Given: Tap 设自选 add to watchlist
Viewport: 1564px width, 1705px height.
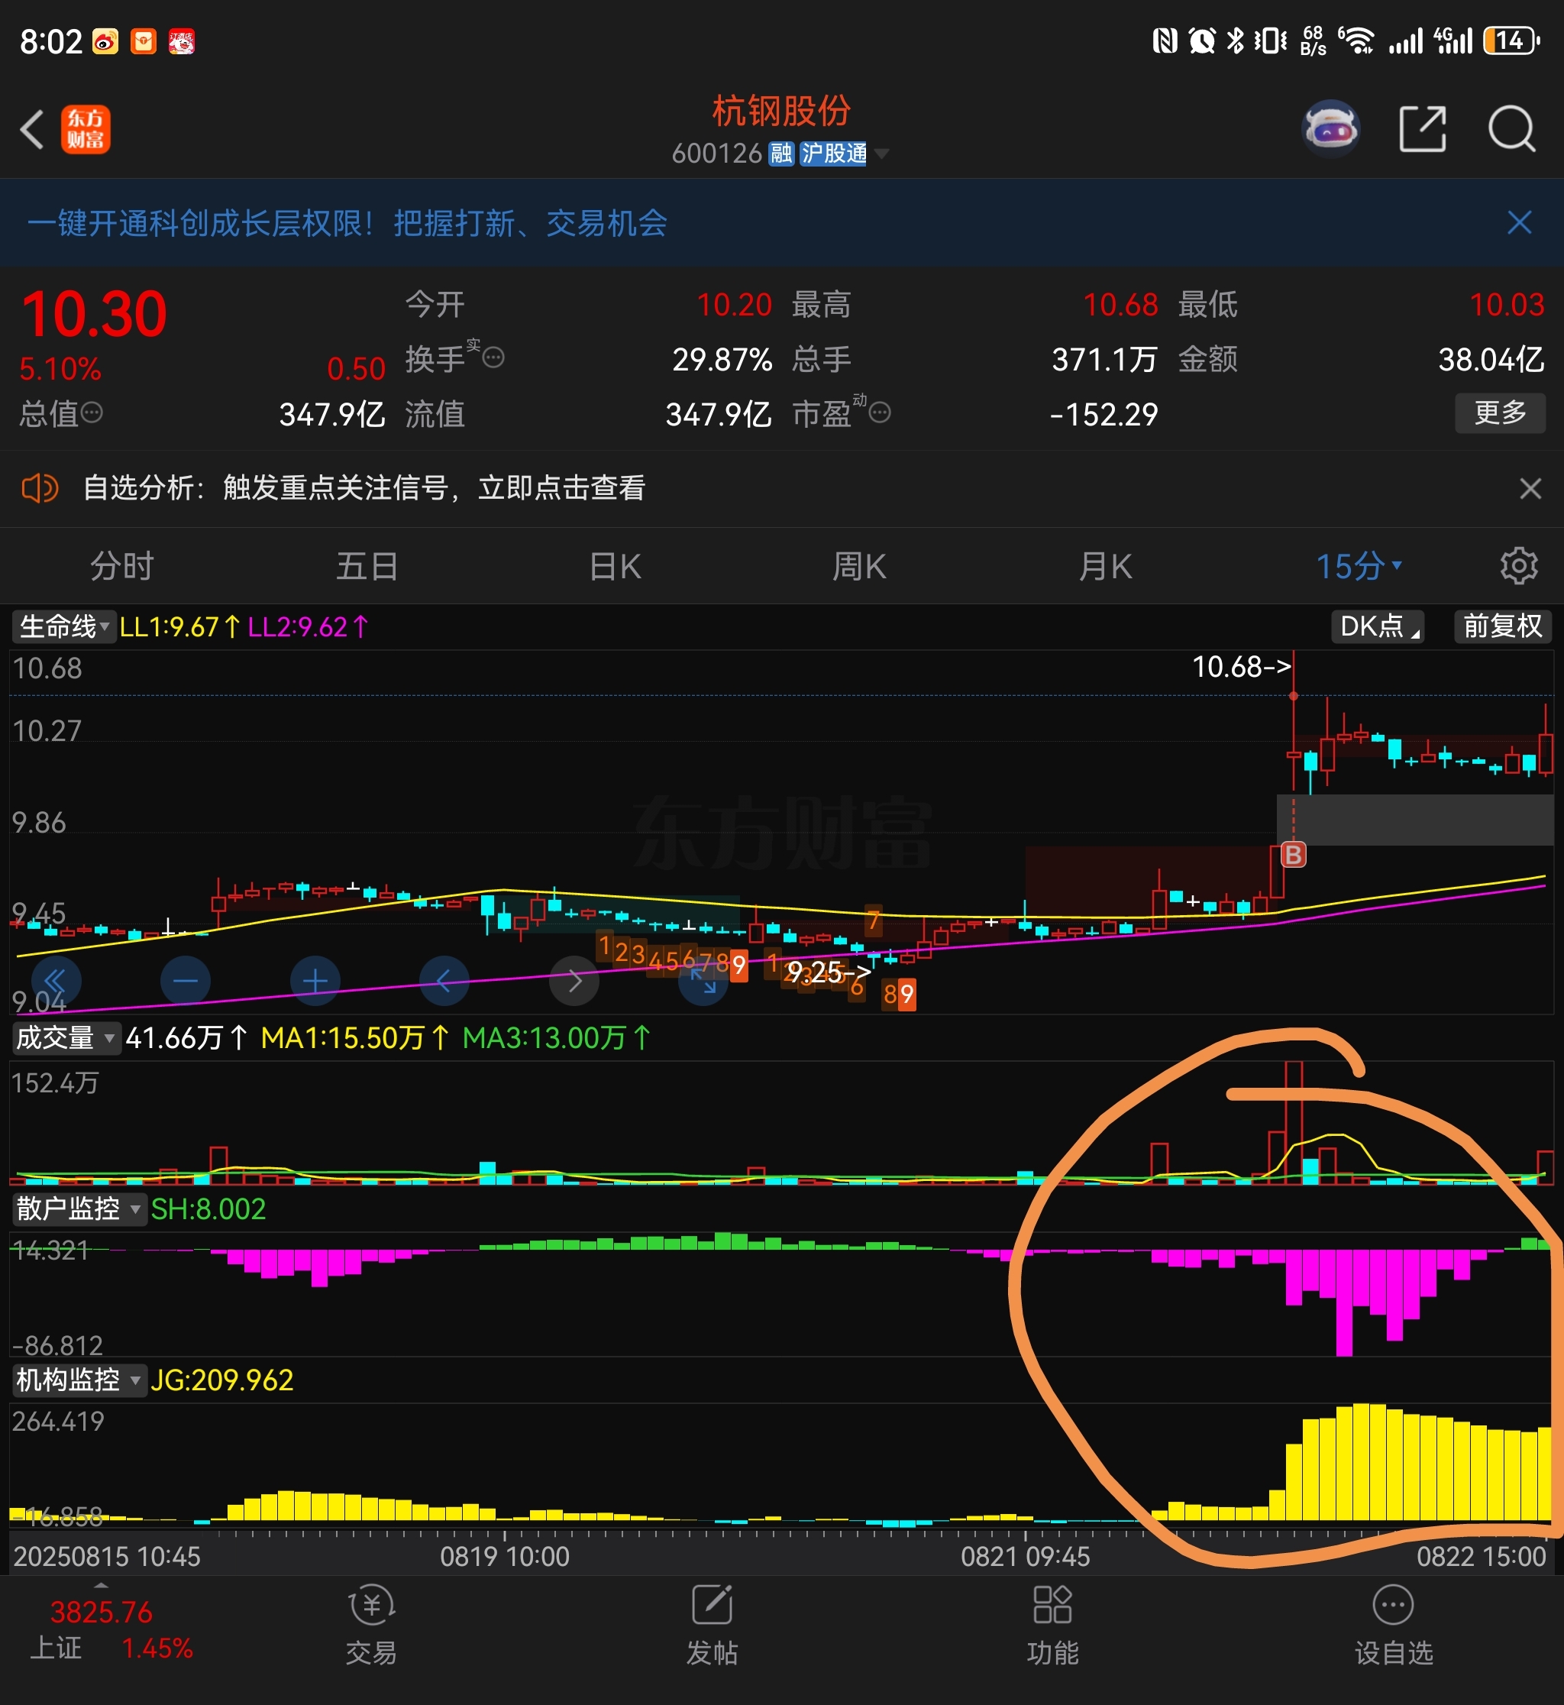Looking at the screenshot, I should pyautogui.click(x=1393, y=1626).
